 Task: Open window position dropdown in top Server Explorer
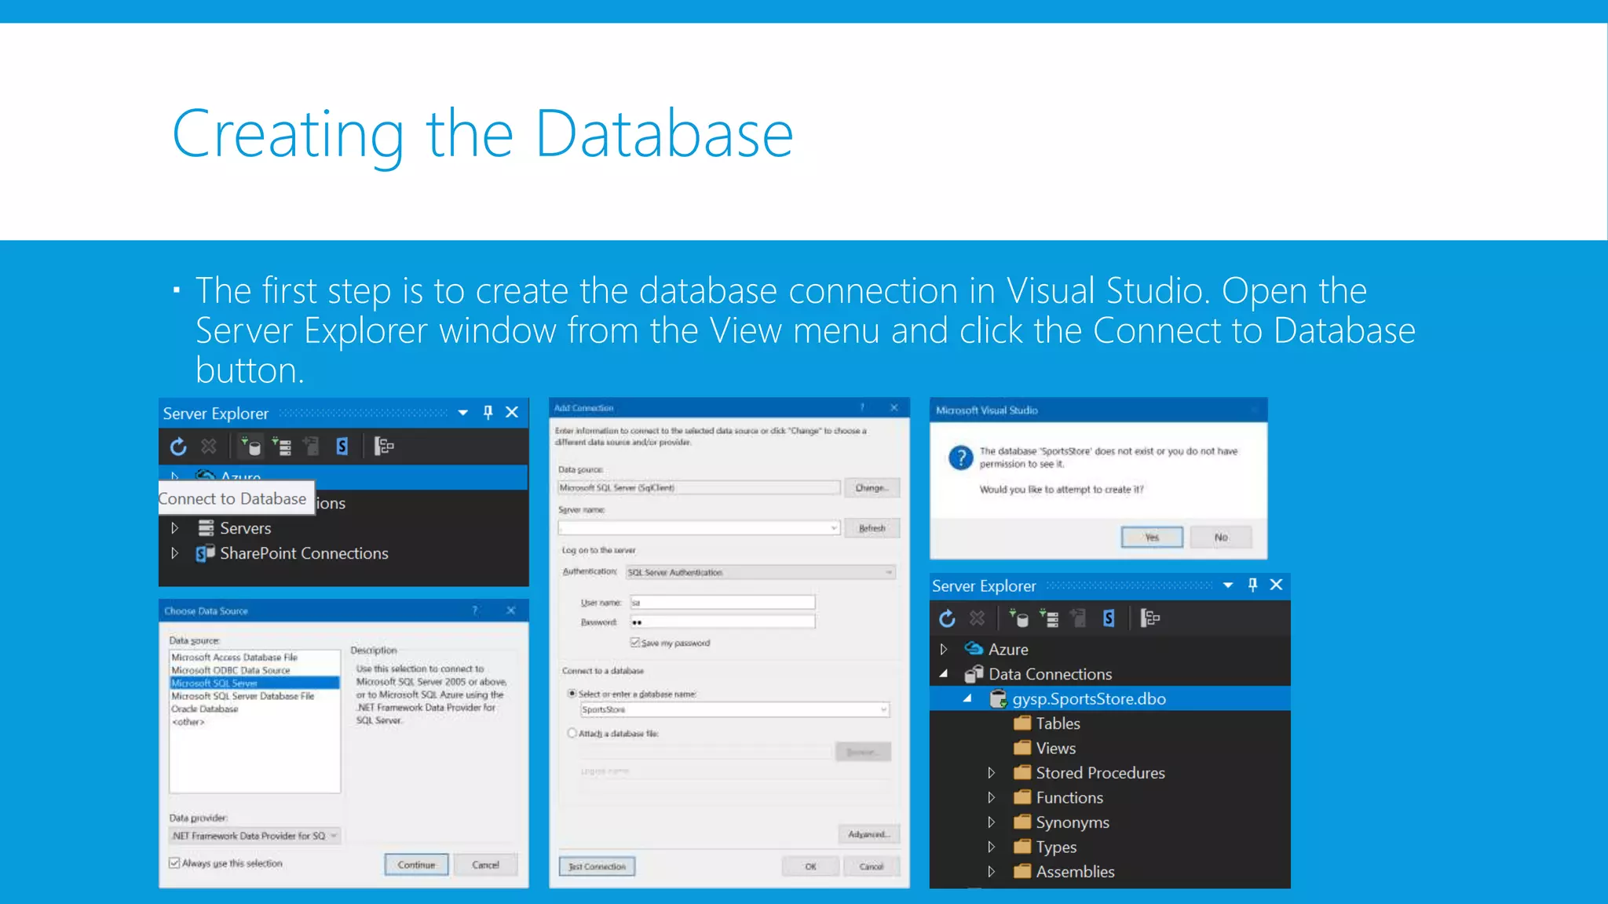463,413
